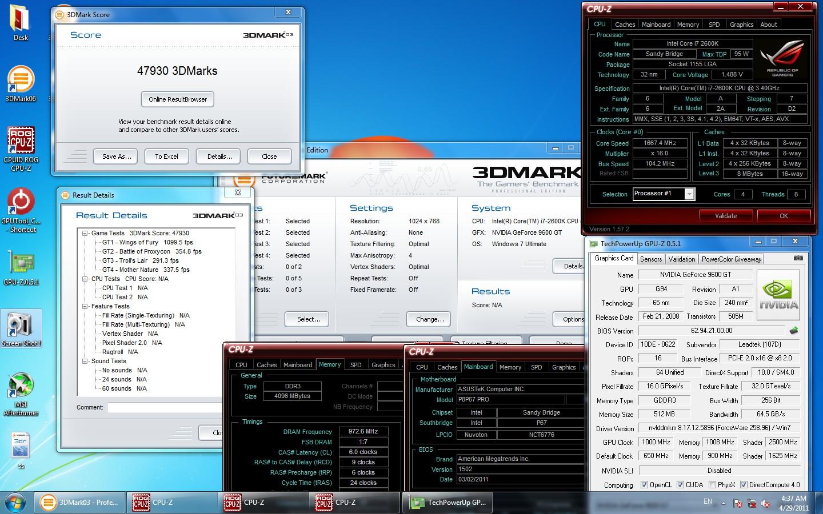Screen dimensions: 823x514
Task: Open the Action Center flag tray icon
Action: tap(738, 503)
